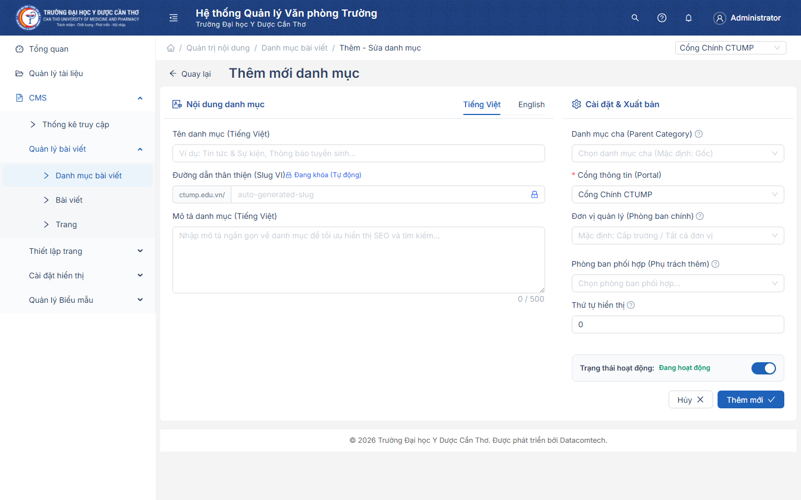Screen dimensions: 801x500
Task: Click the slug lock icon inside the field
Action: 535,194
